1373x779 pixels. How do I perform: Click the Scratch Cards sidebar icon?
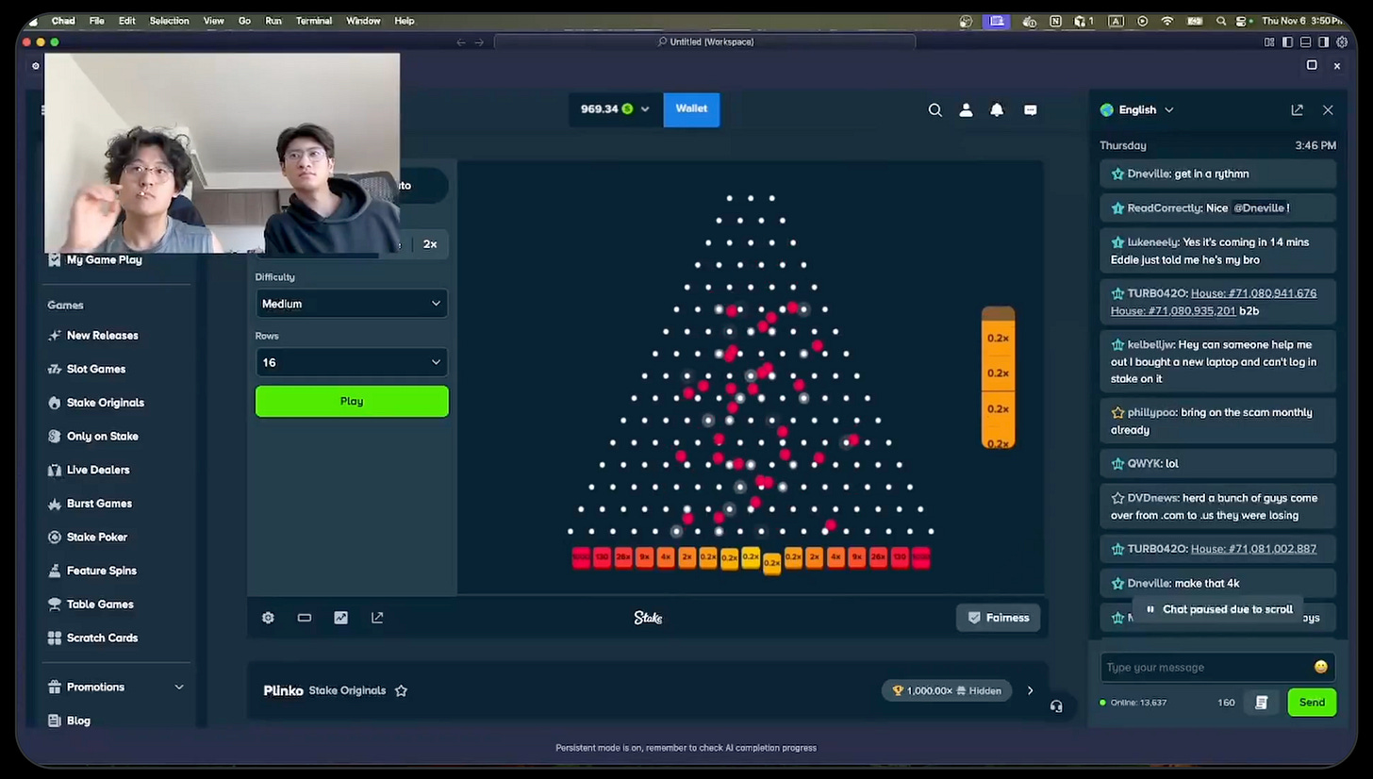pyautogui.click(x=55, y=638)
